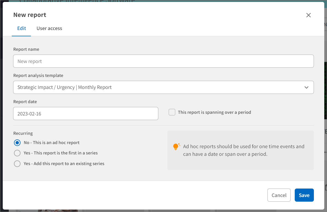
Task: Select the Edit tab
Action: point(22,28)
